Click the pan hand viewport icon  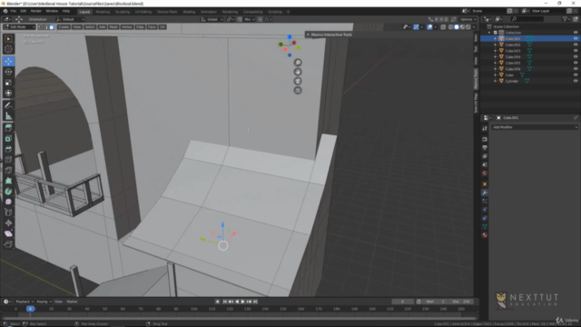tap(298, 72)
